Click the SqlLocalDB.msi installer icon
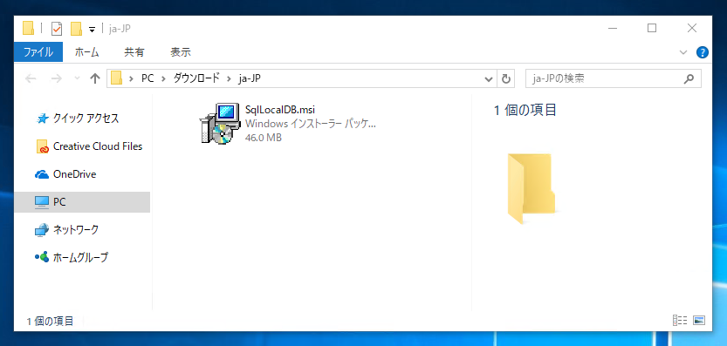 click(220, 124)
